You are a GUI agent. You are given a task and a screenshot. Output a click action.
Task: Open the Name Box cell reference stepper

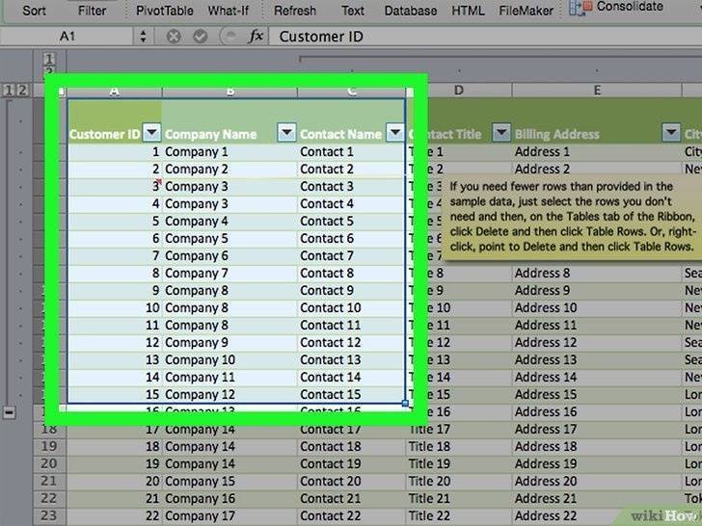point(144,37)
